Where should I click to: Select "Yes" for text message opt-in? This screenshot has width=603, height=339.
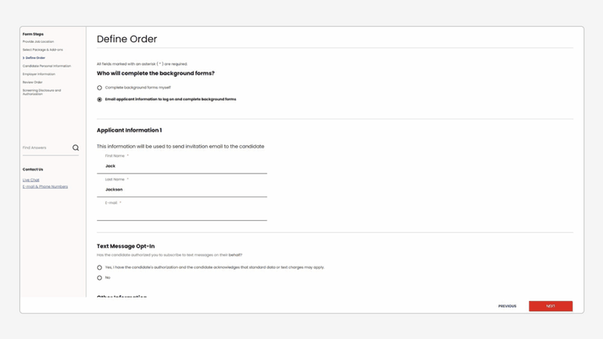click(100, 267)
